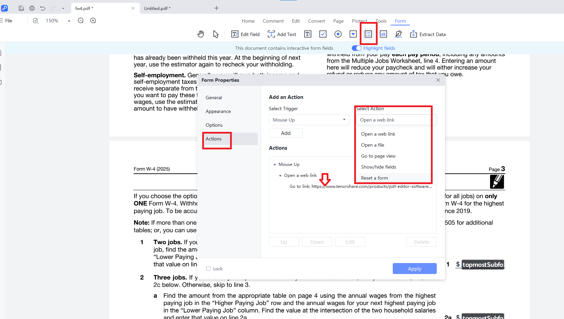Click the Extract Data button
This screenshot has height=319, width=564.
point(428,34)
